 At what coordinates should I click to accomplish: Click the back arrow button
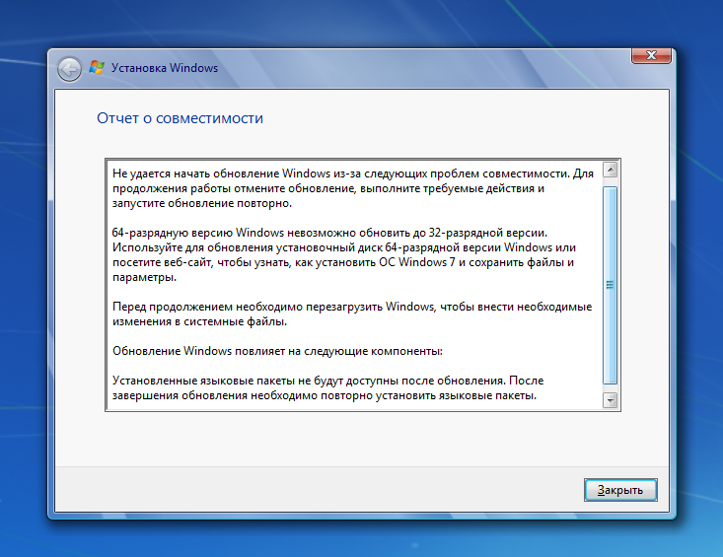point(69,70)
